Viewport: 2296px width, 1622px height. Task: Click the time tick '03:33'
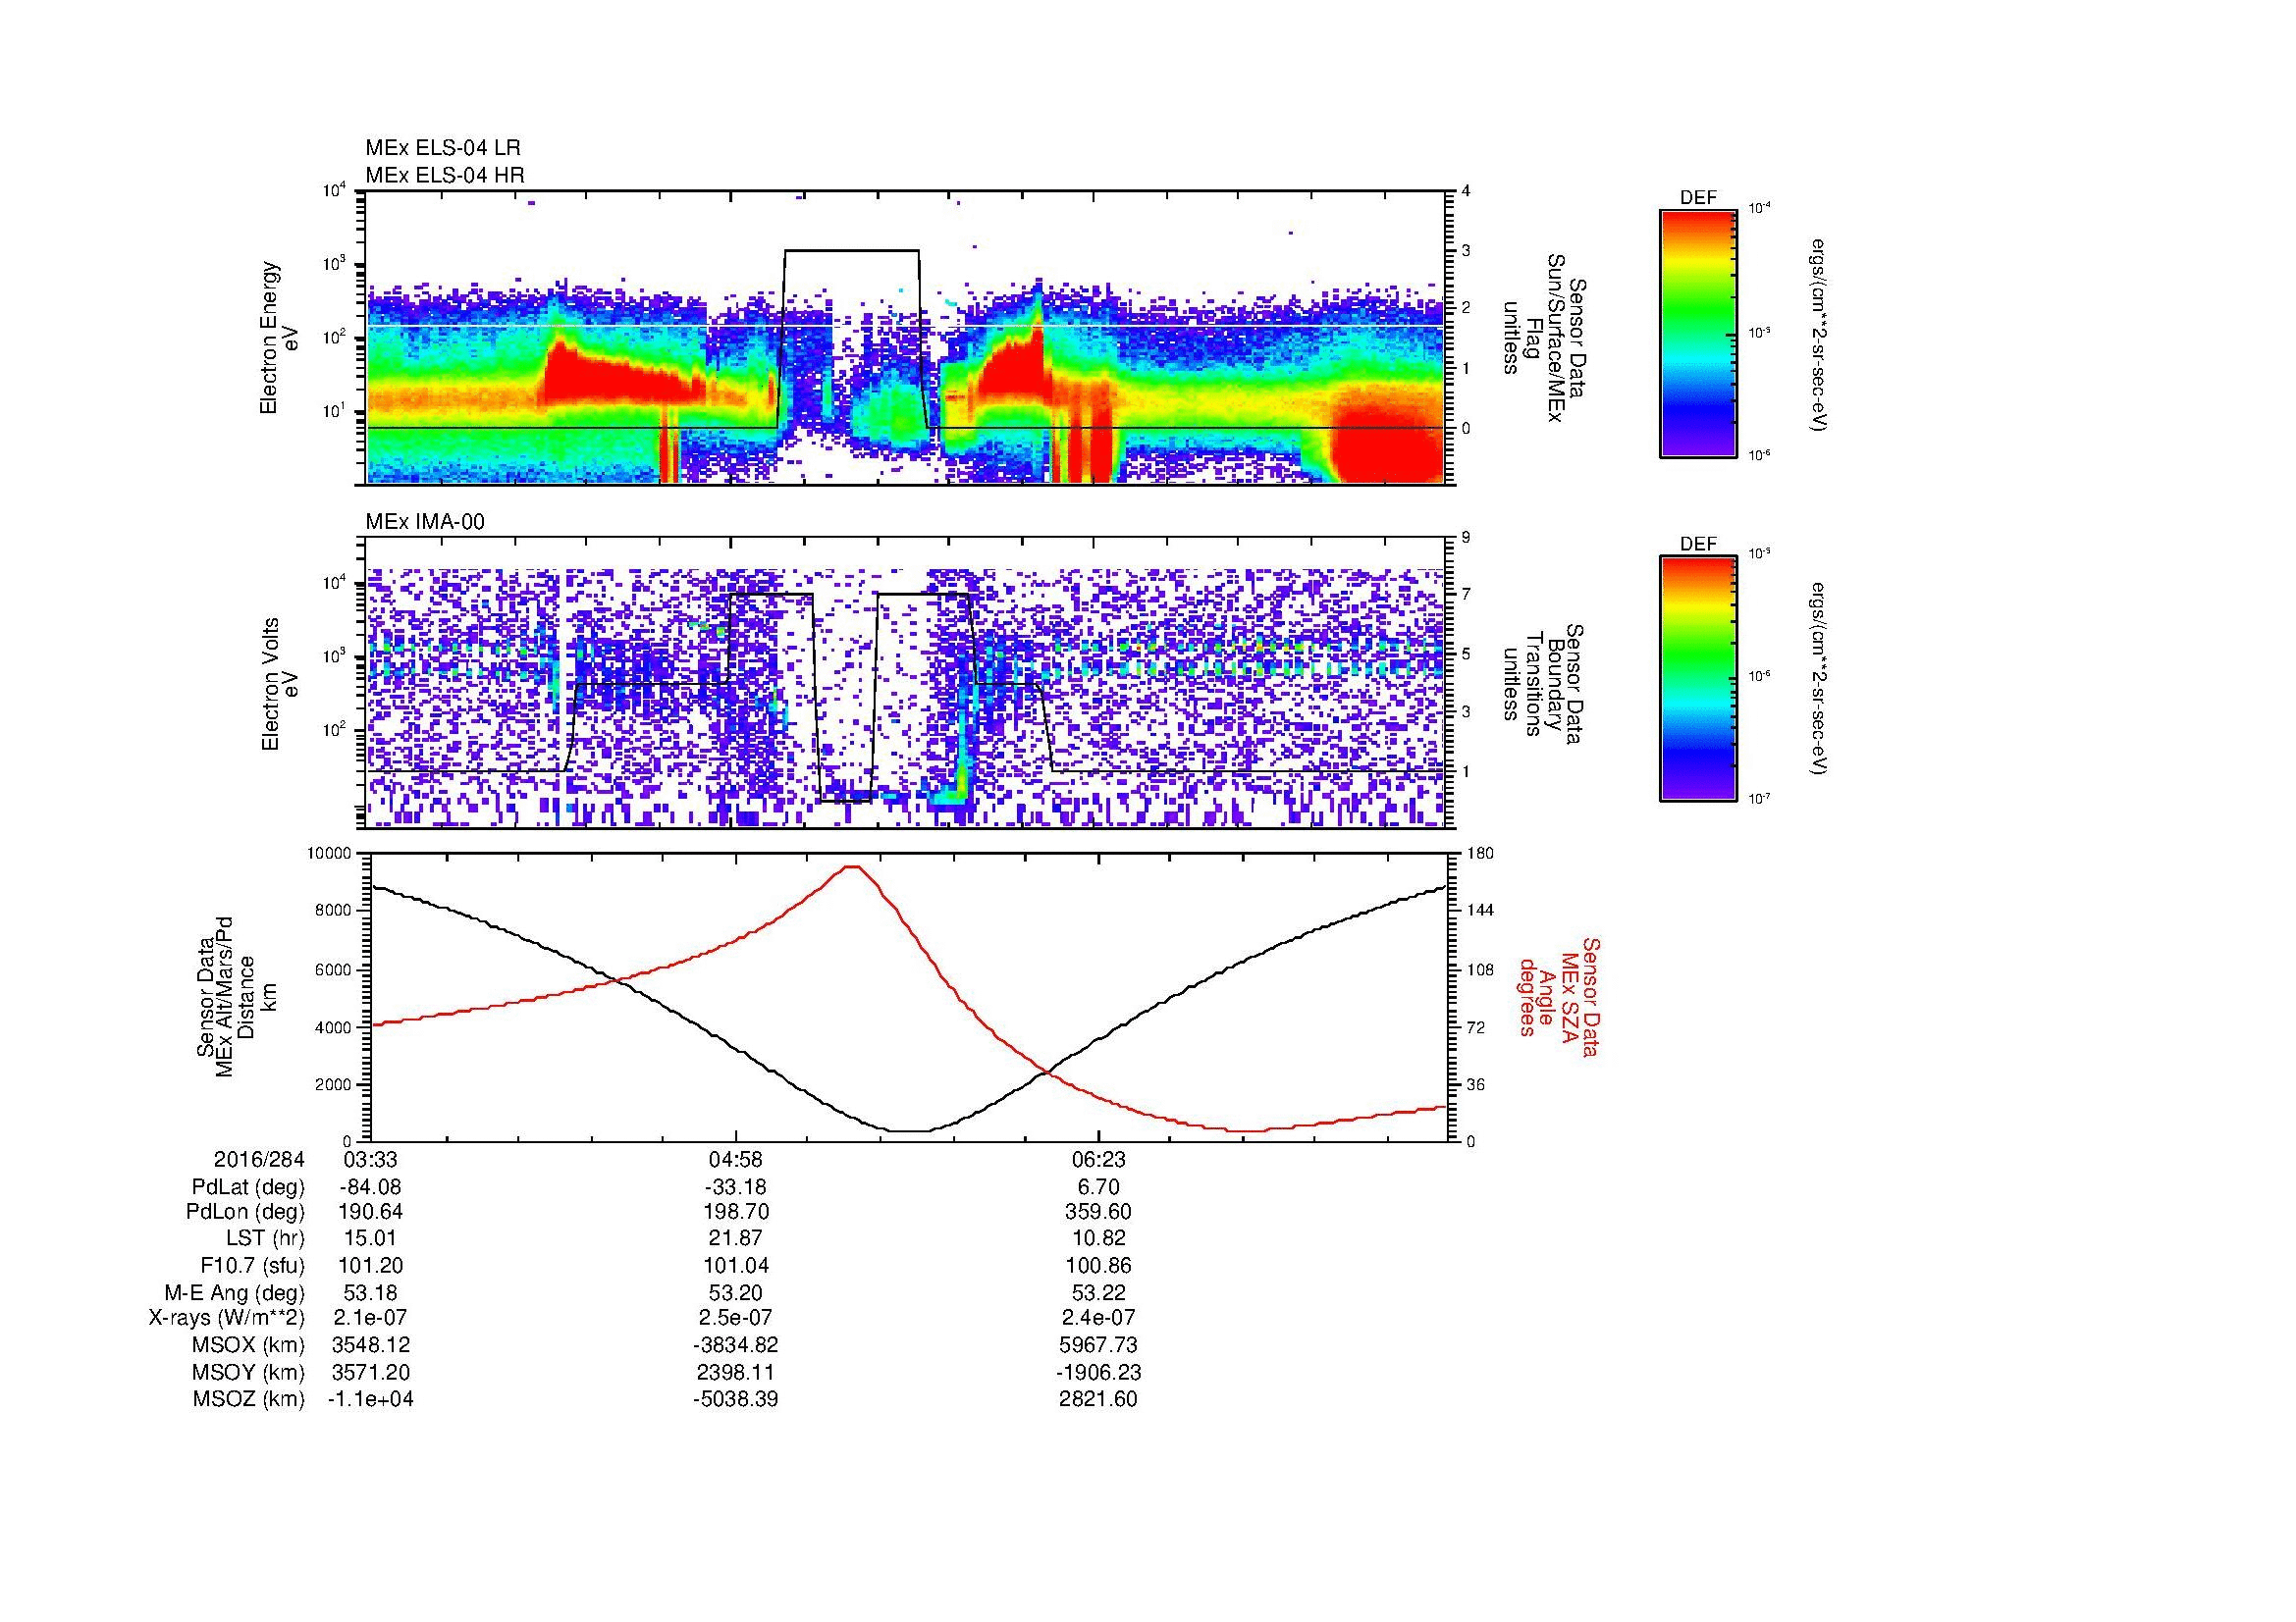(370, 1159)
